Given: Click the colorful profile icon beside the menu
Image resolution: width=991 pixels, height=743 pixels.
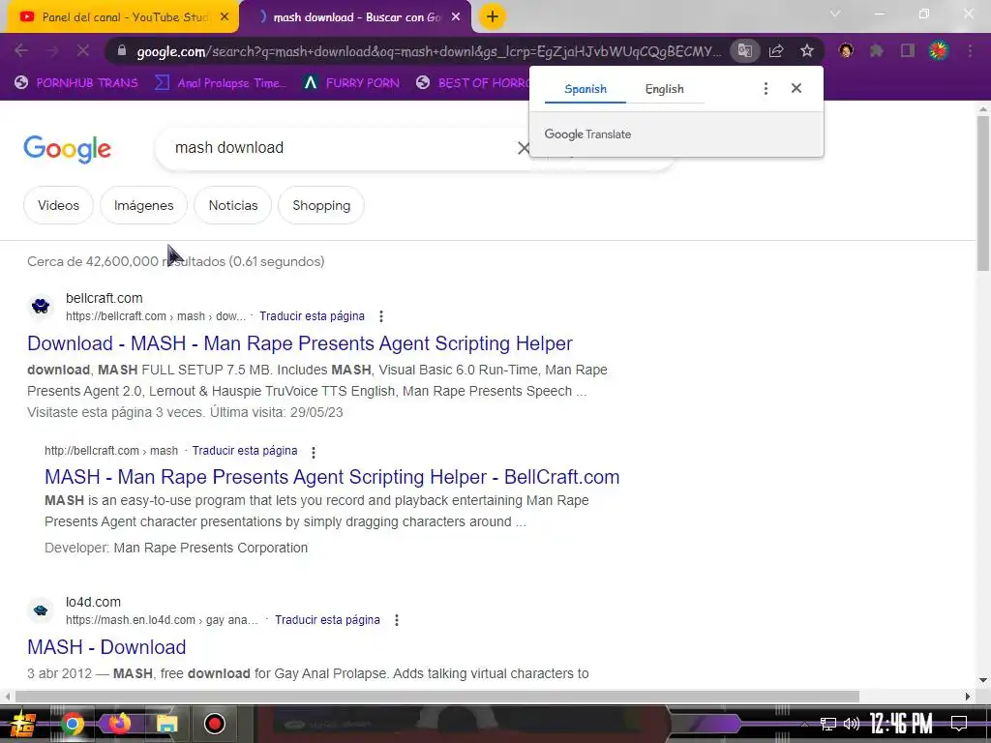Looking at the screenshot, I should click(939, 50).
